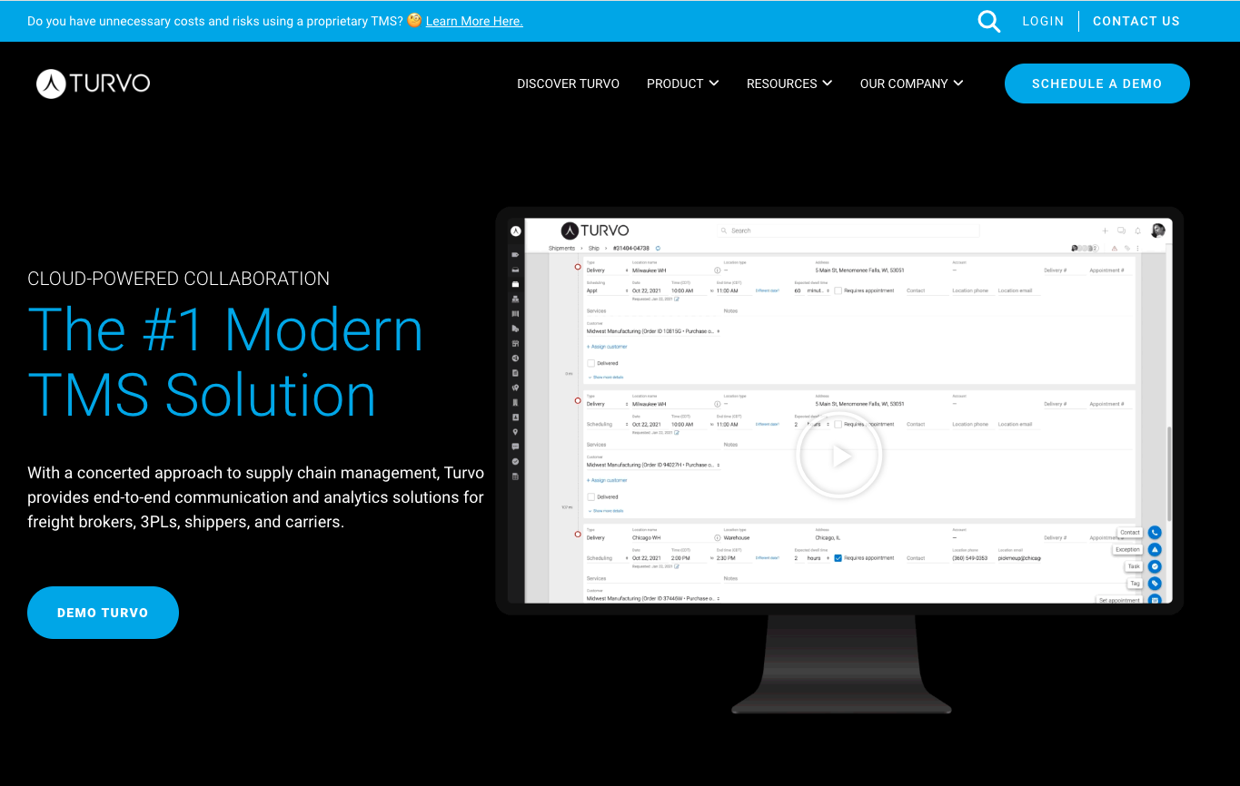The image size is (1240, 786).
Task: Expand the RESOURCES menu
Action: tap(789, 84)
